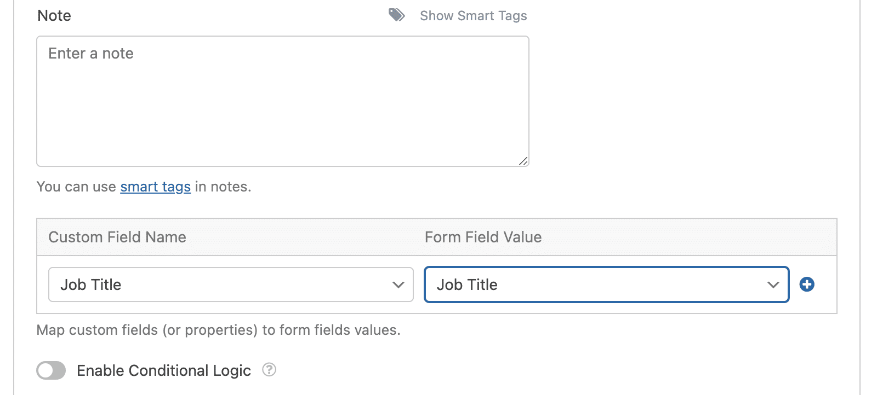Click the Enter a note placeholder text

pyautogui.click(x=91, y=54)
